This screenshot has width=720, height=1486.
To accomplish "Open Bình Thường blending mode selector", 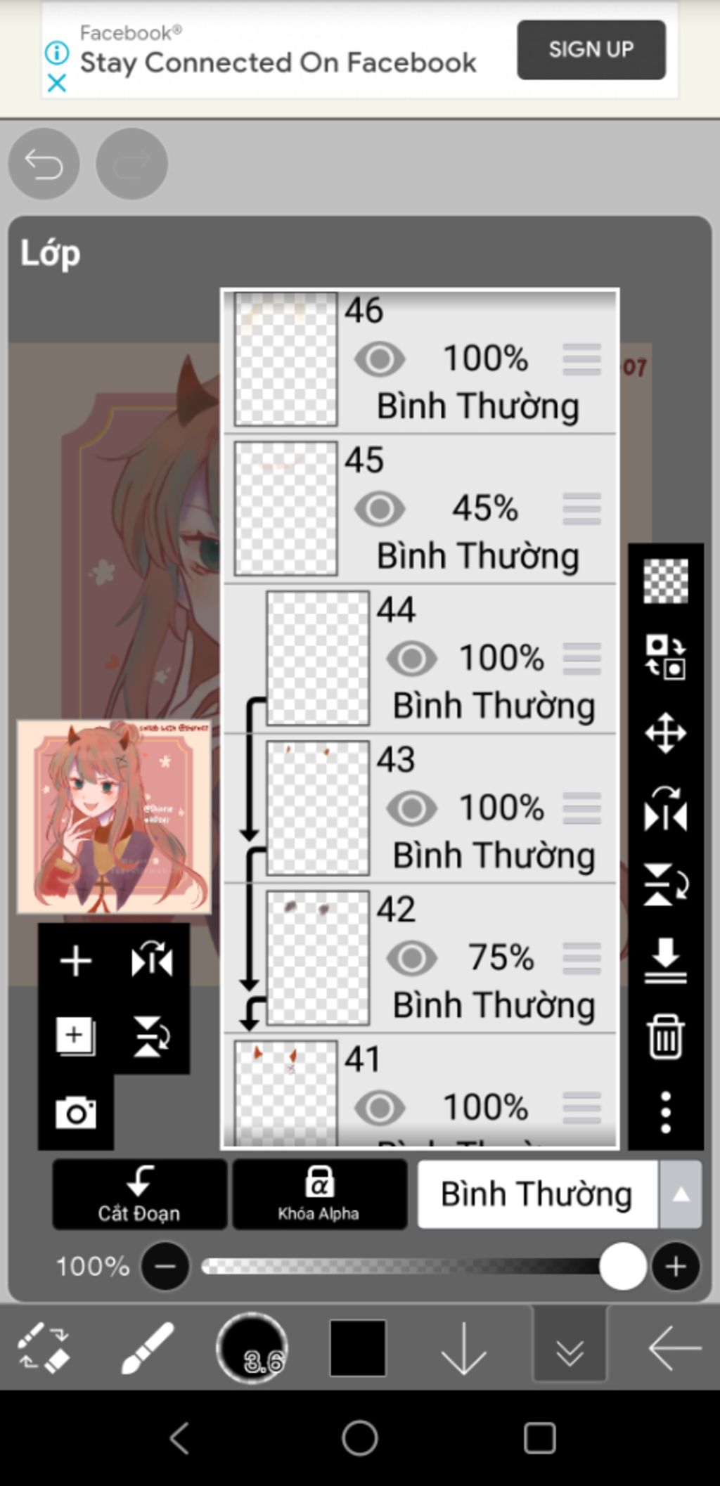I will pos(538,1194).
